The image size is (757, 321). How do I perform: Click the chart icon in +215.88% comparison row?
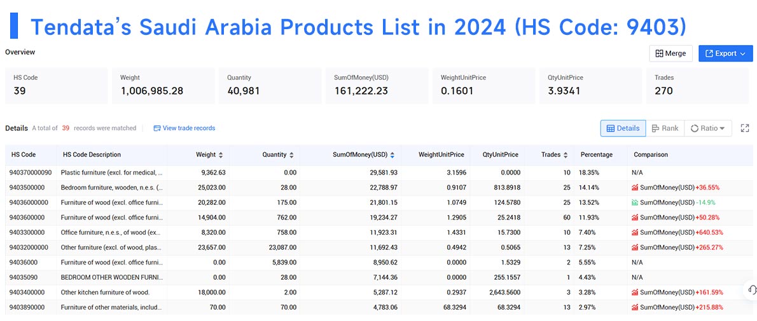[x=635, y=306]
